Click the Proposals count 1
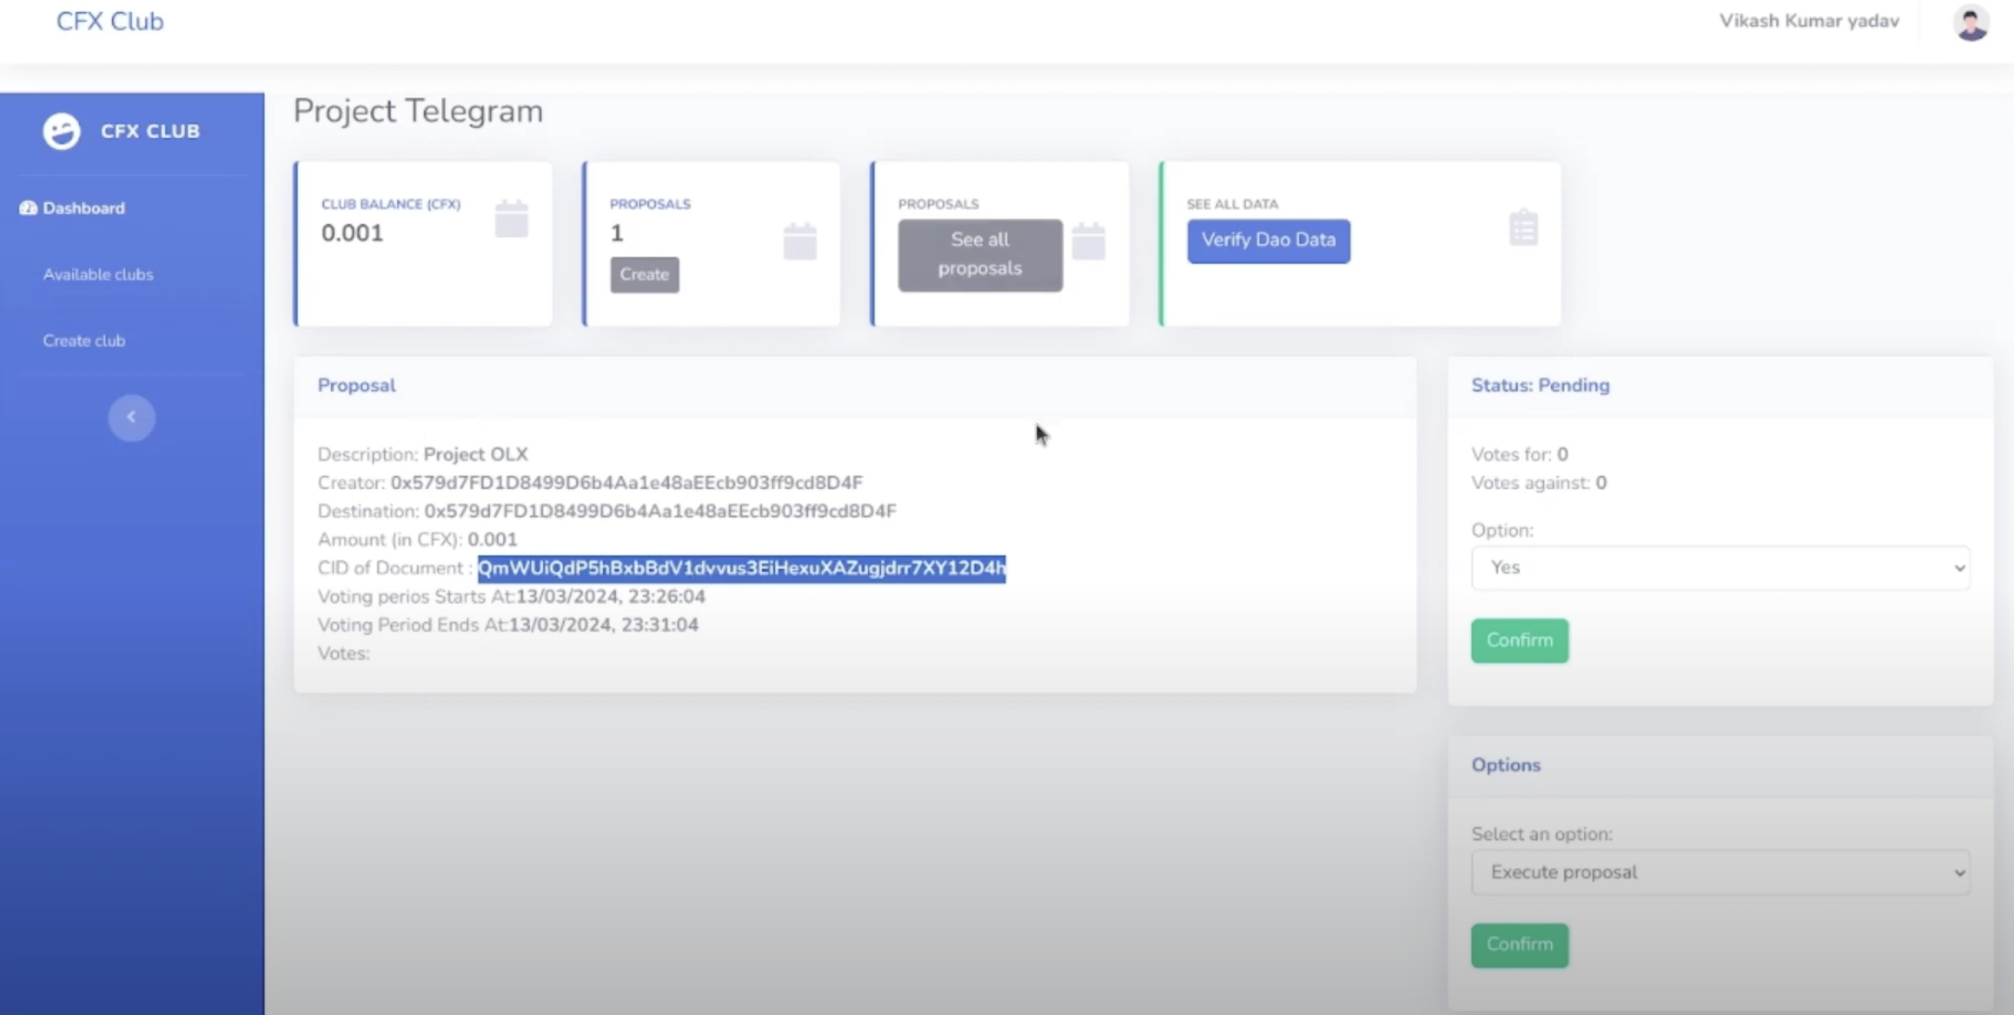This screenshot has height=1015, width=2014. pos(617,233)
